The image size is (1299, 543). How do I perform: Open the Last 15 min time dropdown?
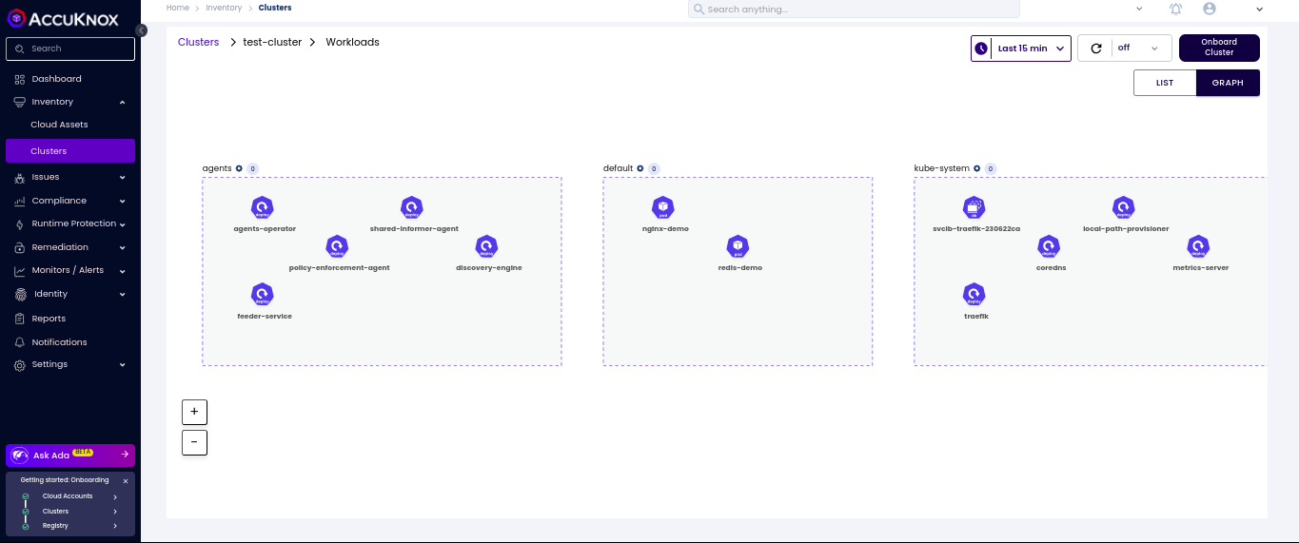[x=1021, y=48]
